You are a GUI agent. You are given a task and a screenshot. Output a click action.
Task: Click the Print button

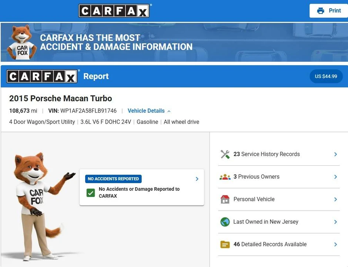tap(329, 11)
